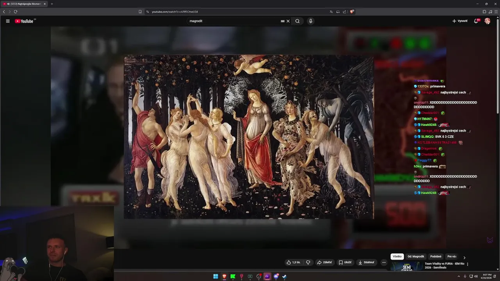
Task: Bookmark this page with the bookmark icon
Action: [140, 12]
